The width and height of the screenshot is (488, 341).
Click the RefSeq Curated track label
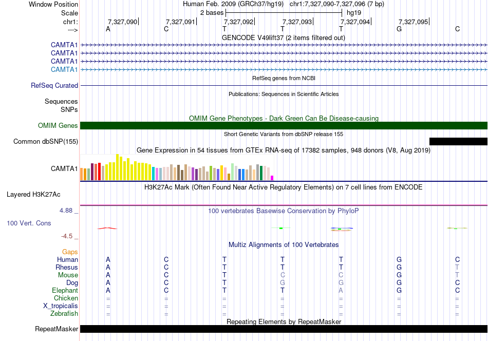tap(54, 86)
